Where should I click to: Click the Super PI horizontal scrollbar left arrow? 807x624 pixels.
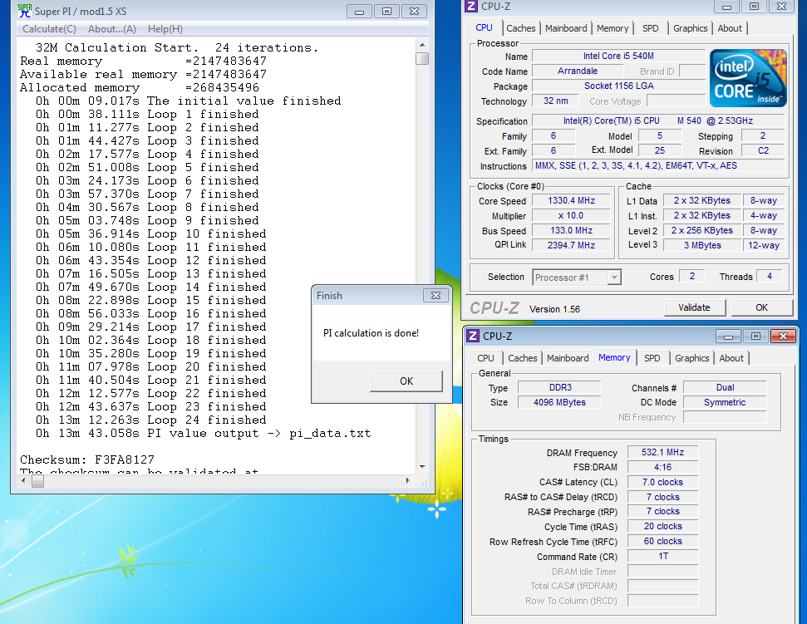coord(23,481)
